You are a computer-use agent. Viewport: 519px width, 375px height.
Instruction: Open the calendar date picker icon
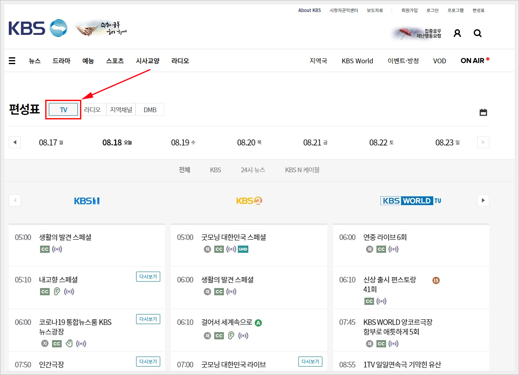[x=483, y=112]
